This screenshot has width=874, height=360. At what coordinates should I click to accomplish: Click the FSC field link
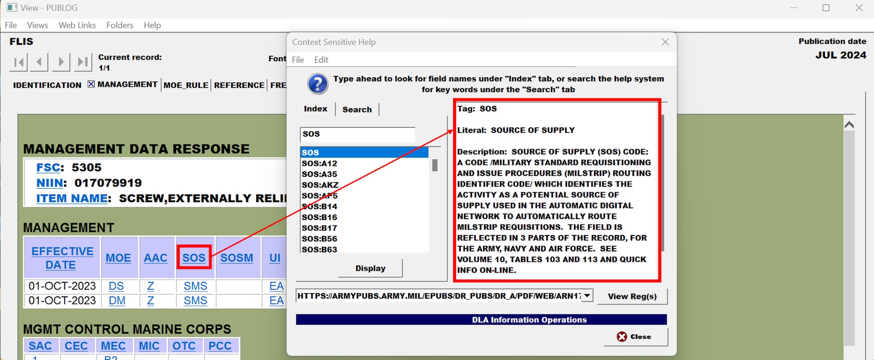pos(48,167)
